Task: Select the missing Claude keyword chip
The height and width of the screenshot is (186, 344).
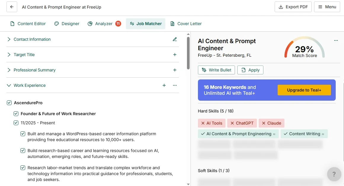Action: click(x=271, y=123)
